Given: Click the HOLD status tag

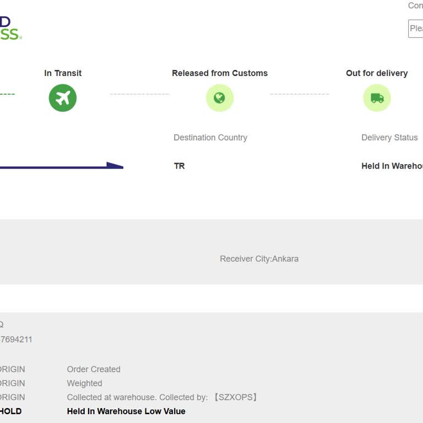Looking at the screenshot, I should [10, 411].
